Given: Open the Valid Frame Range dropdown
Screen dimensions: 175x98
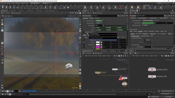Looking at the screenshot, I should (151, 21).
